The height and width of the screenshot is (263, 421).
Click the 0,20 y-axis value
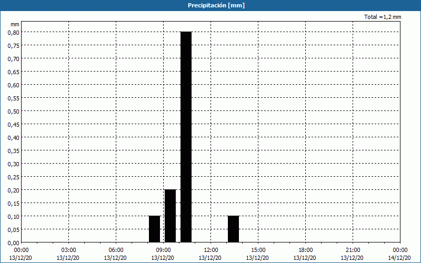(x=14, y=190)
